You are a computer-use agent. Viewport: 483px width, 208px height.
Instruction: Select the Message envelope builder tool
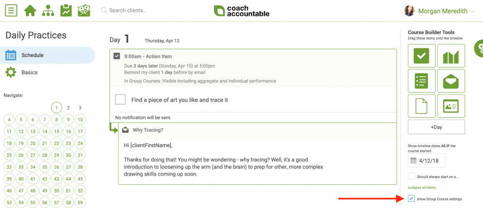451,81
